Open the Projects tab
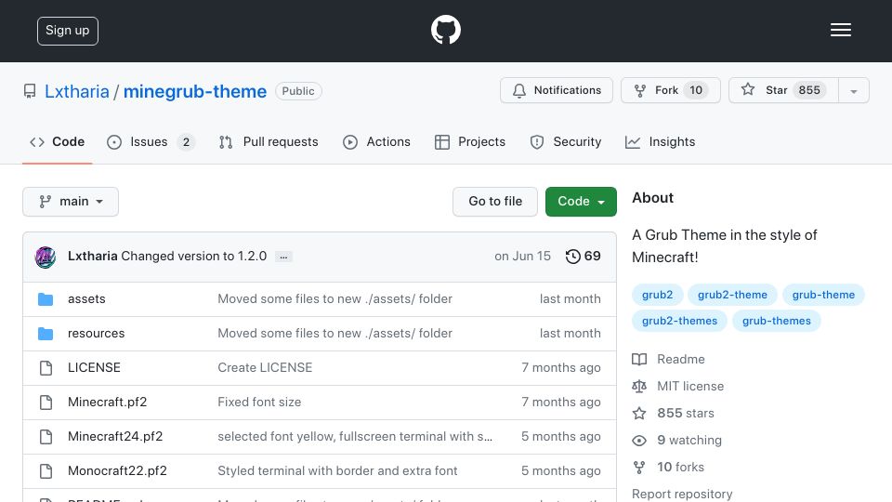The height and width of the screenshot is (502, 892). (470, 141)
